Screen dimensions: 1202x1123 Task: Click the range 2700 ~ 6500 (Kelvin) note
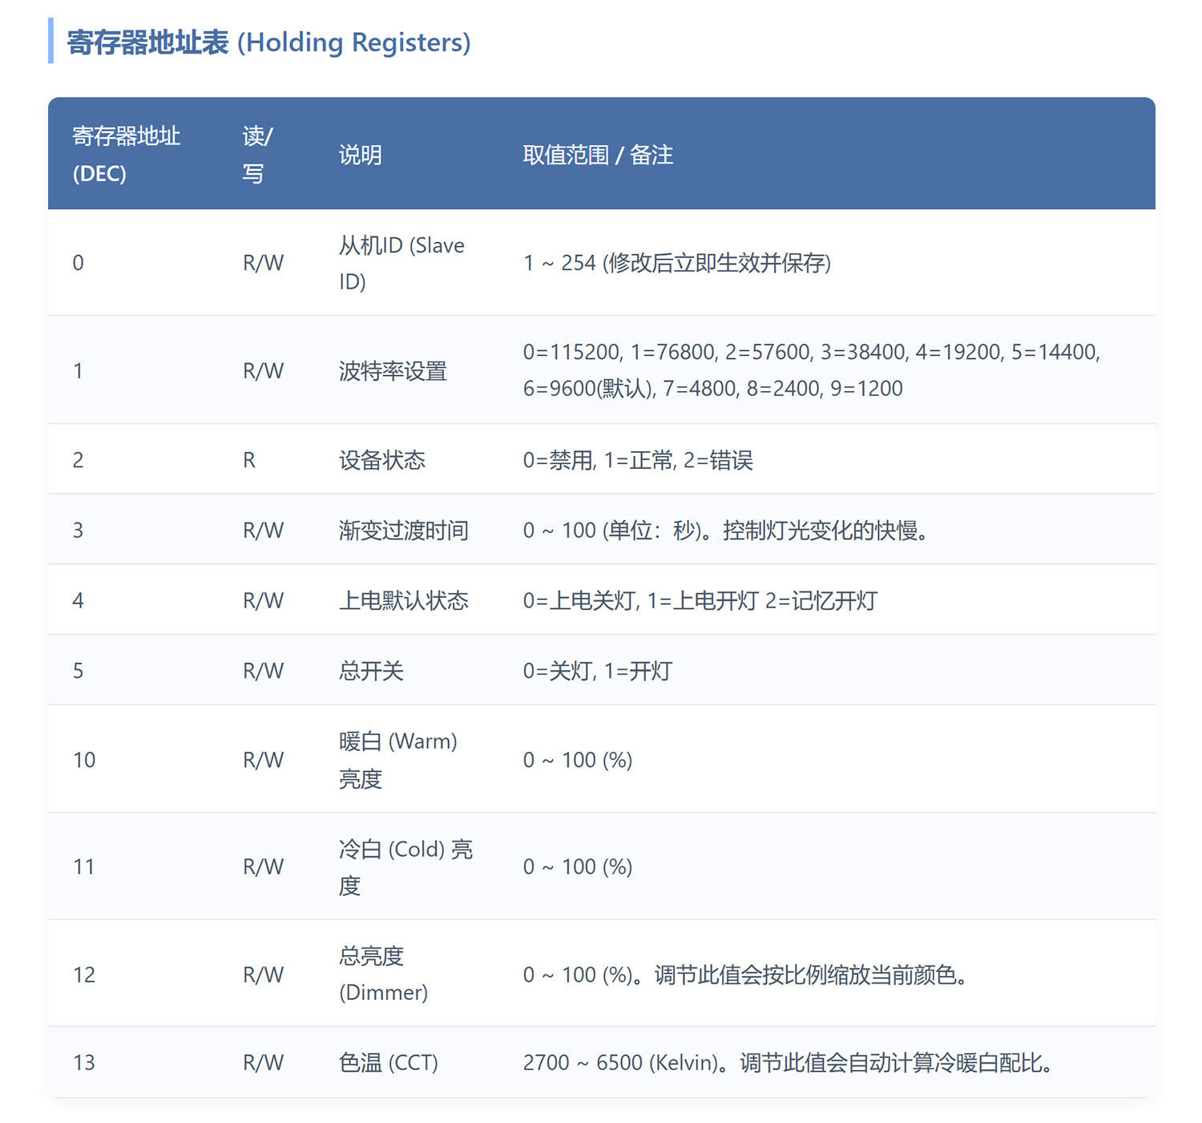point(789,1063)
